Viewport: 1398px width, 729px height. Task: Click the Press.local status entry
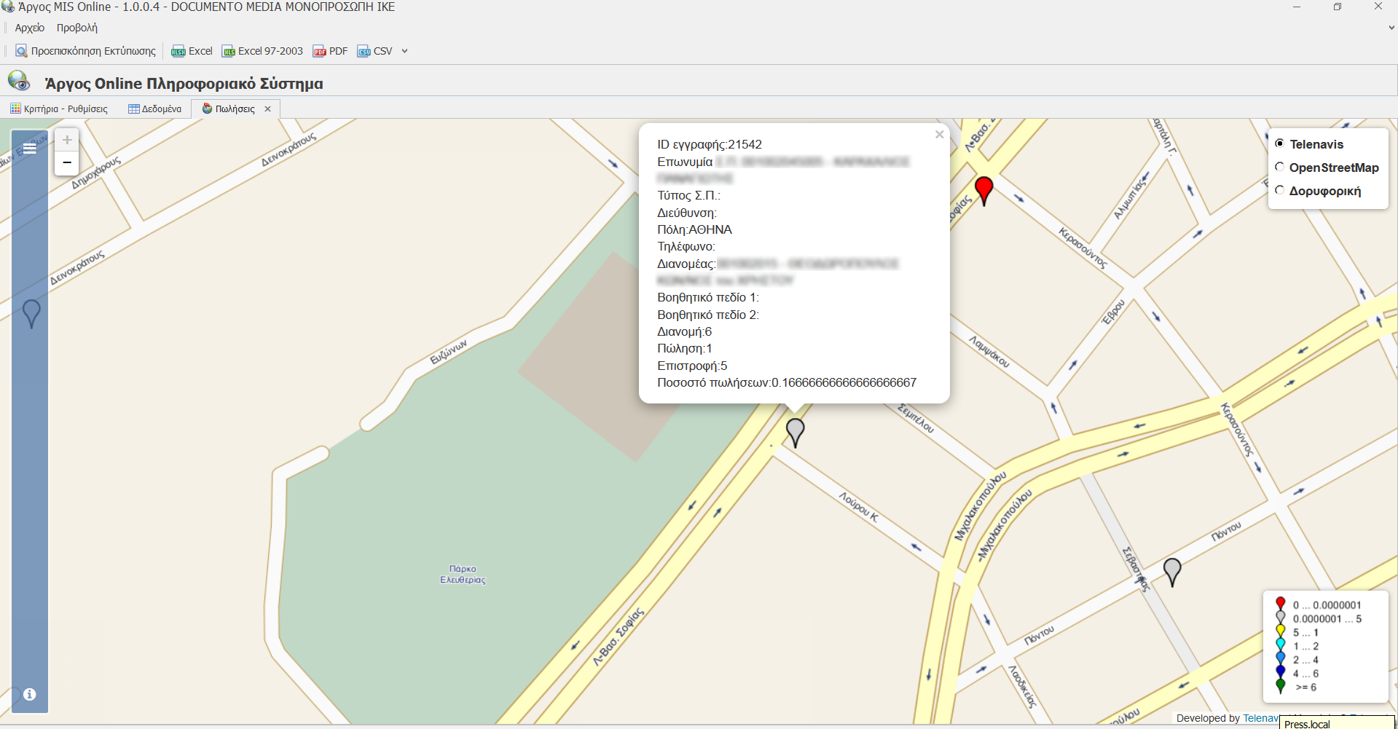coord(1307,724)
